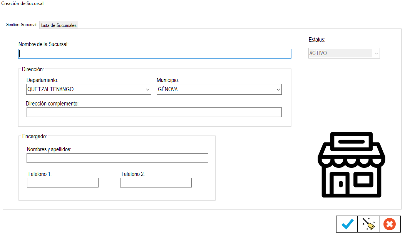Click the Estatus label text
The image size is (405, 236).
coord(317,40)
